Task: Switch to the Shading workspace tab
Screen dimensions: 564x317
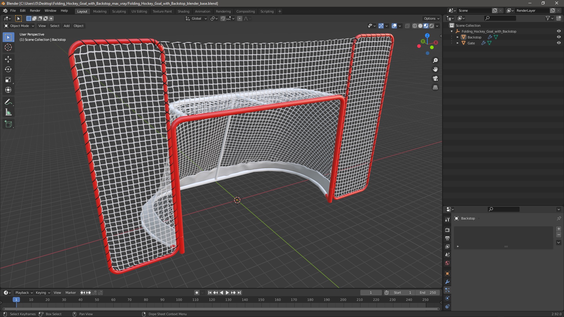Action: point(183,11)
